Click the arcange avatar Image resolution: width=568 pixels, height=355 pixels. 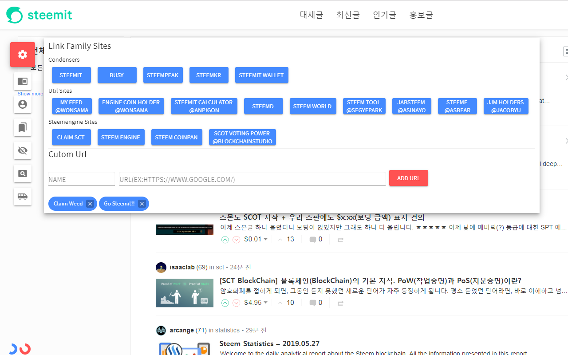[x=161, y=331]
